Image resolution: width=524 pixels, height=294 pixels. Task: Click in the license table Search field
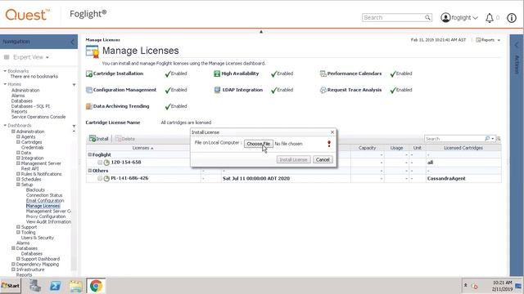click(x=454, y=139)
